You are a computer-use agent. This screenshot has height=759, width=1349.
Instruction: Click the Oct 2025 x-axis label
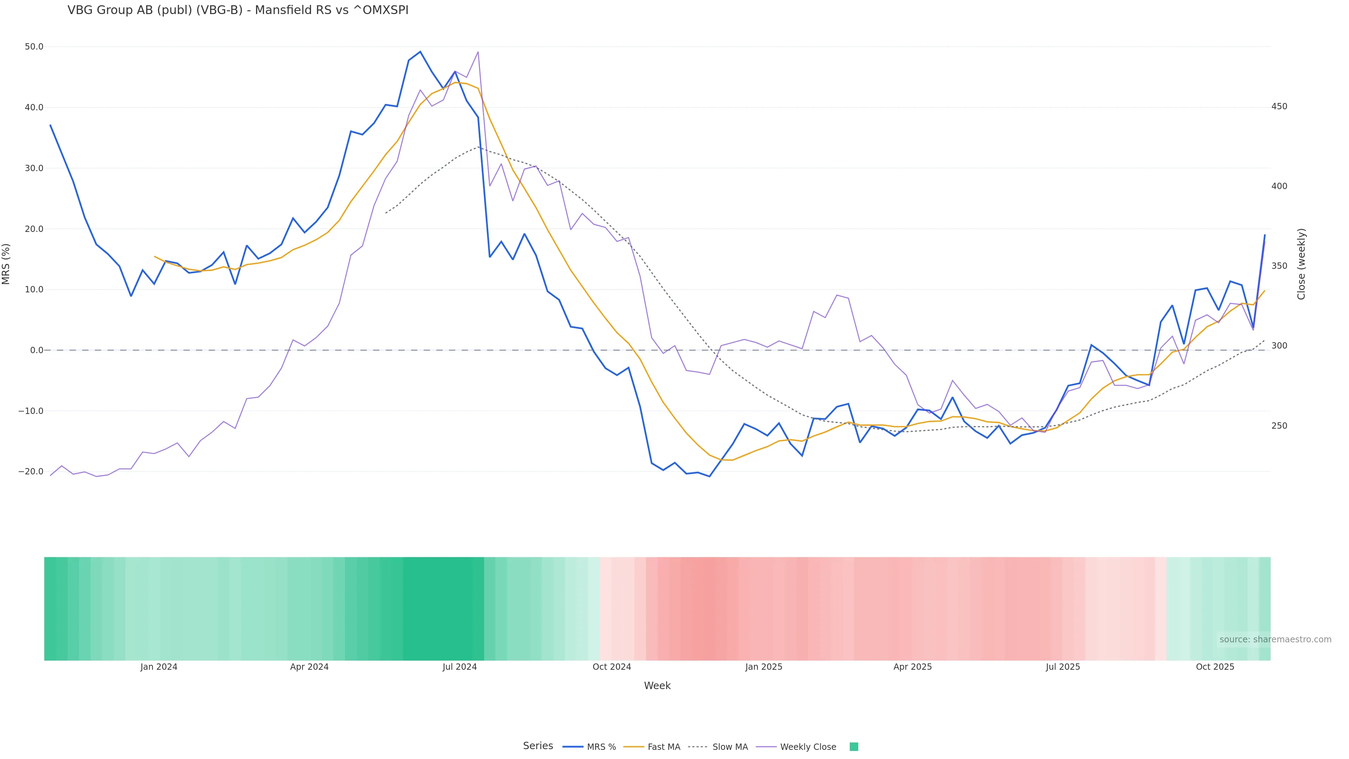(x=1215, y=667)
